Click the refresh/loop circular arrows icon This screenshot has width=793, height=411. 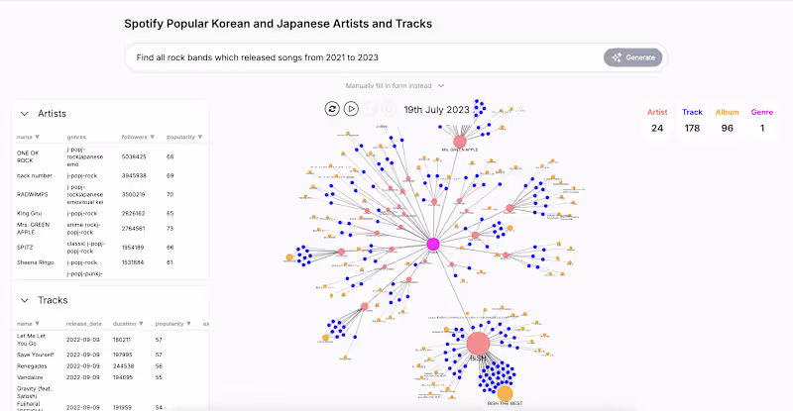332,109
